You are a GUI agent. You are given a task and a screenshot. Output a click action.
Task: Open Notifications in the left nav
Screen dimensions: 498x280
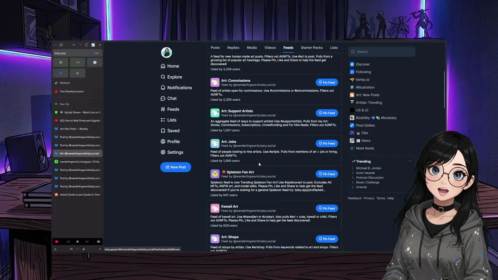coord(176,88)
